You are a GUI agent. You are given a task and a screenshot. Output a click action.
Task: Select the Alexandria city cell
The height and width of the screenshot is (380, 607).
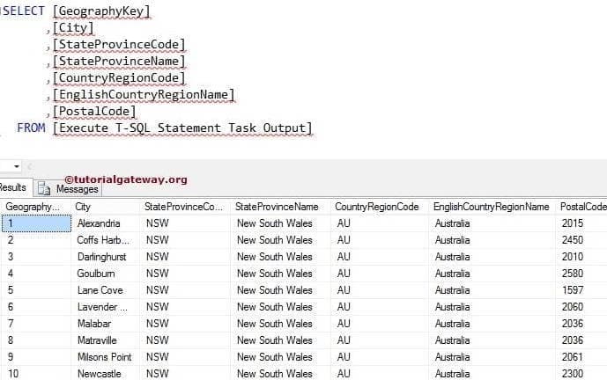click(106, 223)
